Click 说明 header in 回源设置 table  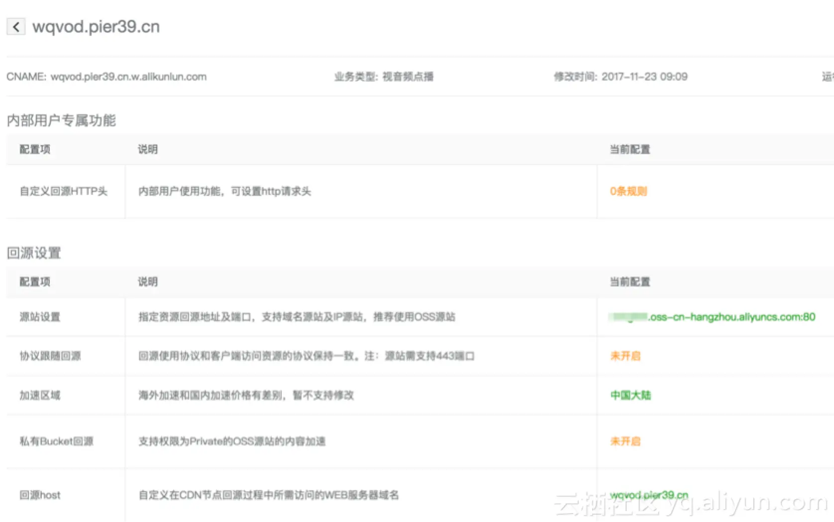(x=148, y=282)
